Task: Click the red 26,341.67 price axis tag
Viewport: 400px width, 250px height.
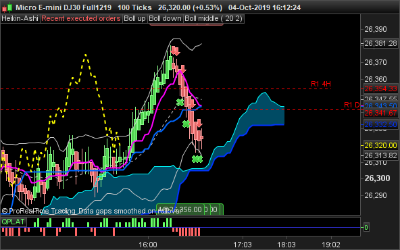Action: click(x=380, y=113)
